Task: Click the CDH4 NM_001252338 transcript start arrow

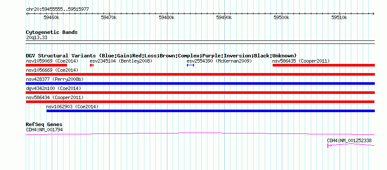Action: pos(329,146)
